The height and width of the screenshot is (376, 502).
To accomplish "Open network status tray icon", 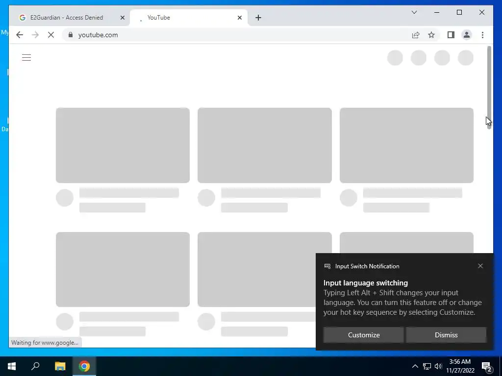I will point(427,366).
